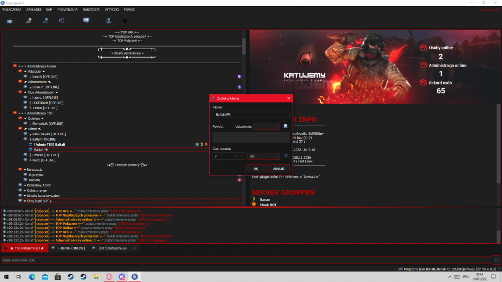Save ban reason preset with floppy icon
The width and height of the screenshot is (502, 282).
point(286,126)
